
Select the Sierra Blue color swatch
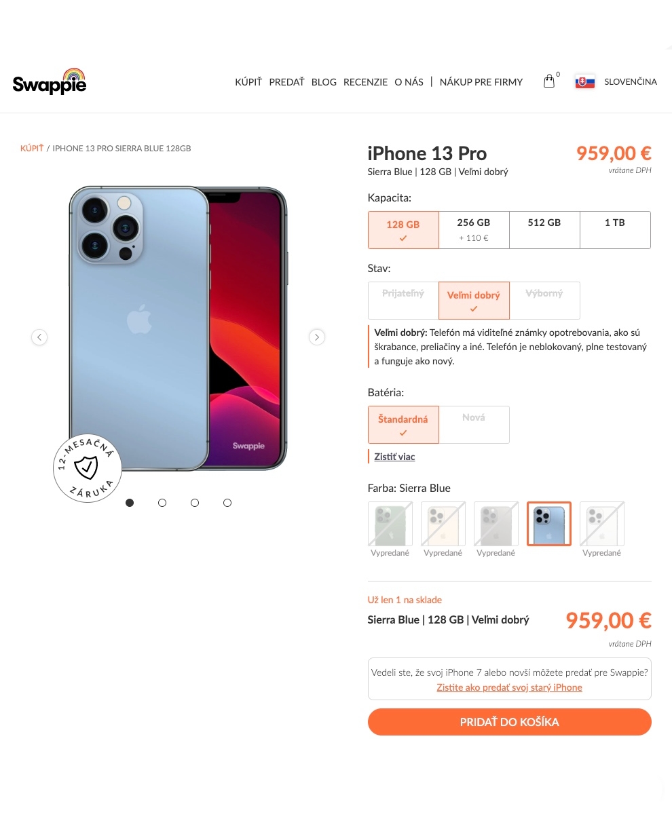point(549,524)
